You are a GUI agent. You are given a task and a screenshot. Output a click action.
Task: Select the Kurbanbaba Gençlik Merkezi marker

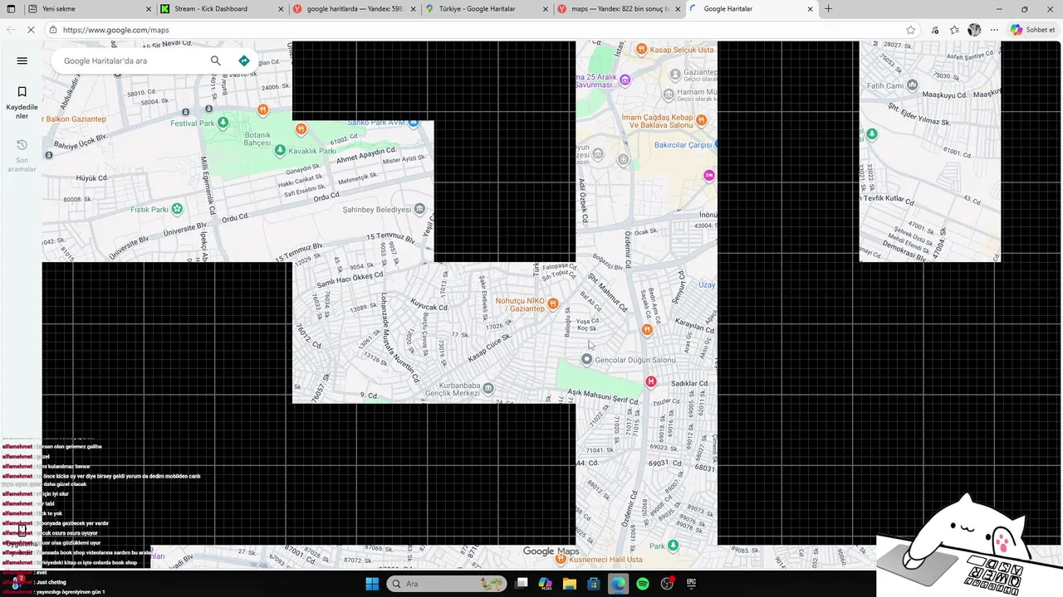[488, 388]
